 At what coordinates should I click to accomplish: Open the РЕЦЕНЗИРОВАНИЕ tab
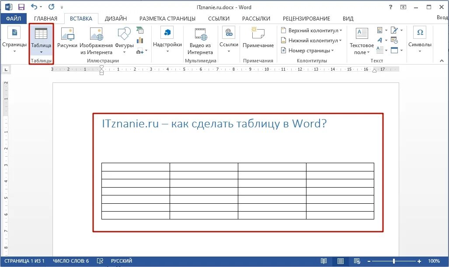coord(306,19)
